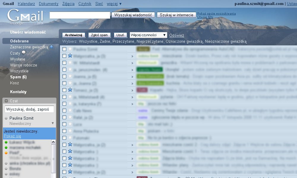Click the star icon beside Zaznaczone gwiazdką
297x178 pixels.
(51, 47)
